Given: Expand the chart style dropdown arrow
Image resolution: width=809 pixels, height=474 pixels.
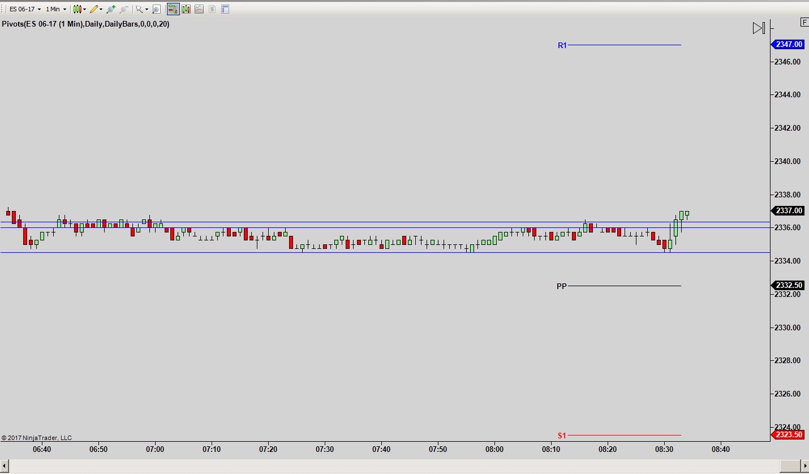Looking at the screenshot, I should click(x=84, y=9).
